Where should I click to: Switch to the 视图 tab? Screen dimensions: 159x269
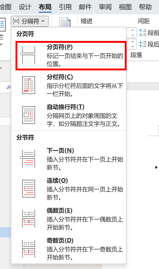125,7
